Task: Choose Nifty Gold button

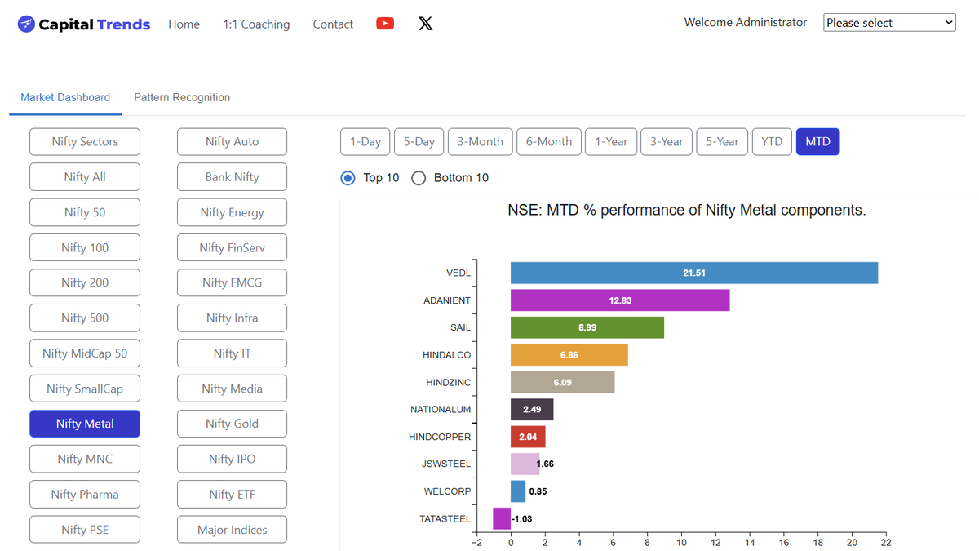Action: (233, 424)
